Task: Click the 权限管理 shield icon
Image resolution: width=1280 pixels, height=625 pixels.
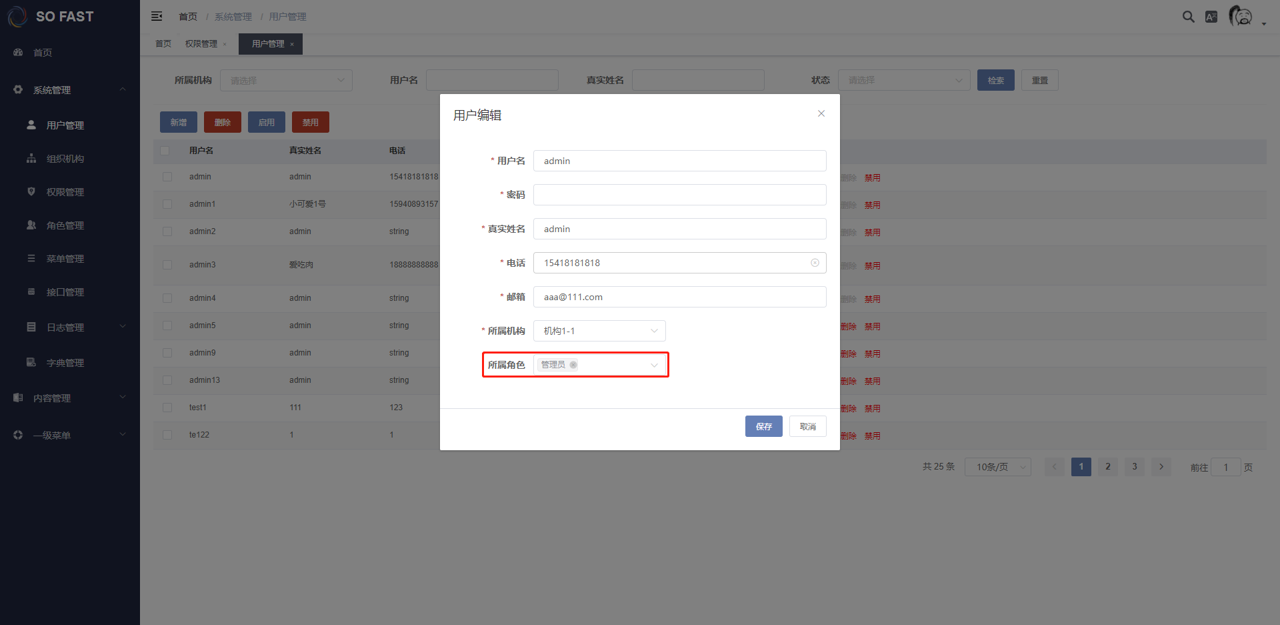Action: (31, 191)
